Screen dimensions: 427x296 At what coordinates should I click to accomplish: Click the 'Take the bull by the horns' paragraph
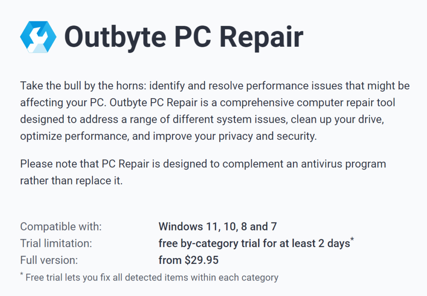[215, 111]
